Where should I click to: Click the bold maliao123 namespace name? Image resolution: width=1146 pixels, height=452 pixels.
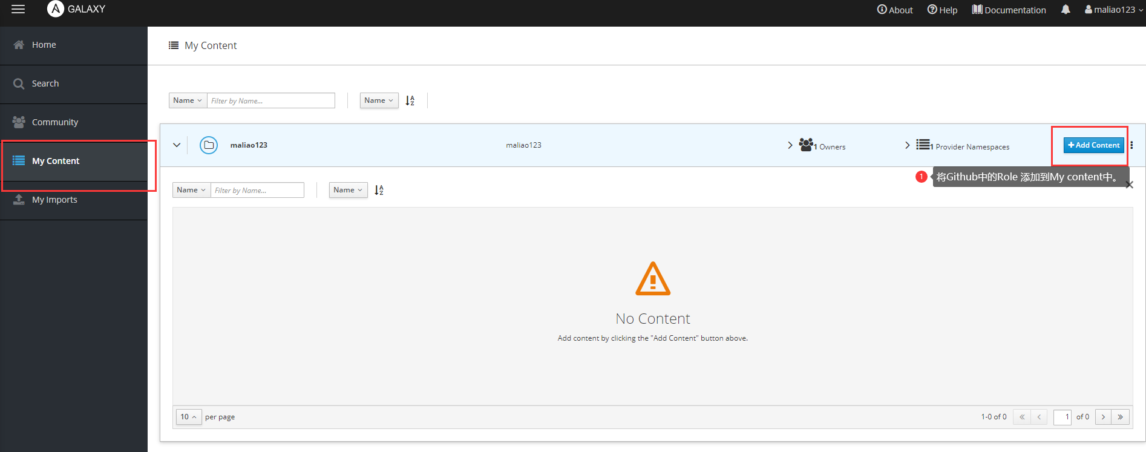[249, 145]
